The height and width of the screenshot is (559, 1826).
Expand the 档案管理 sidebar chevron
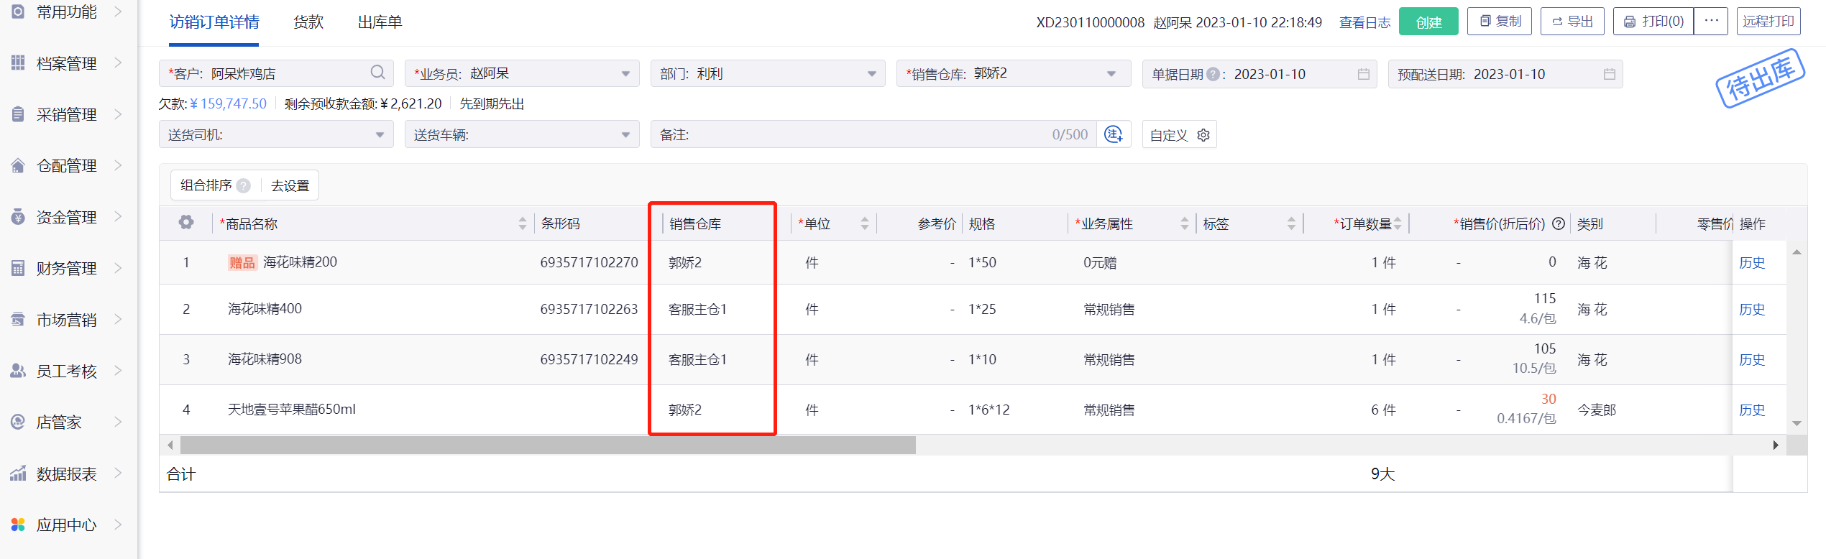pos(118,63)
